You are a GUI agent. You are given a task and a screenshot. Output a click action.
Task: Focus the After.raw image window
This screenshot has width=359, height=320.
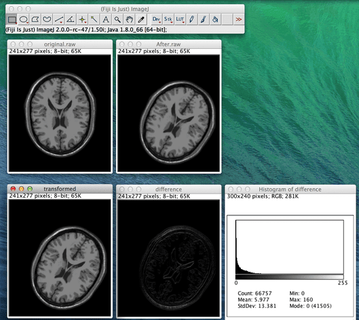coord(169,44)
